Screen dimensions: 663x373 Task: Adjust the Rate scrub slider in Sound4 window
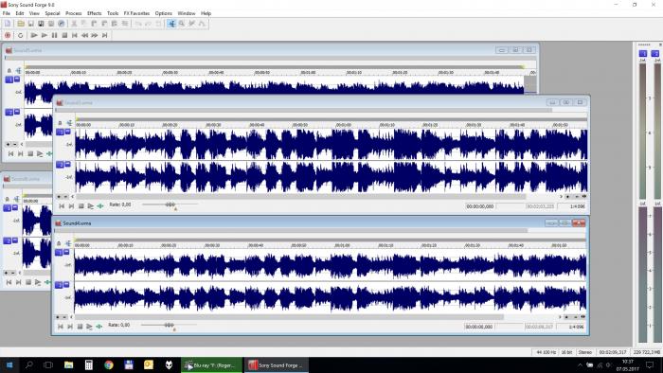coord(170,326)
